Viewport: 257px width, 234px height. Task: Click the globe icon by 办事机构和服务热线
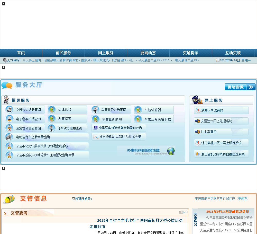[x=171, y=151]
